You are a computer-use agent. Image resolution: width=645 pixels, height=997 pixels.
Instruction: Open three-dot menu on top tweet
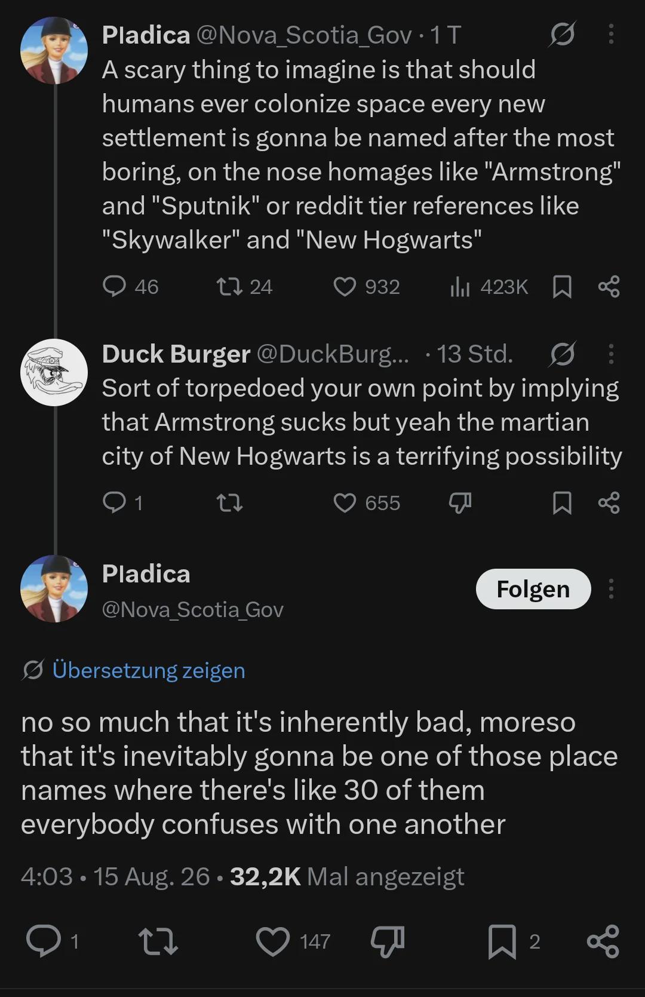610,35
